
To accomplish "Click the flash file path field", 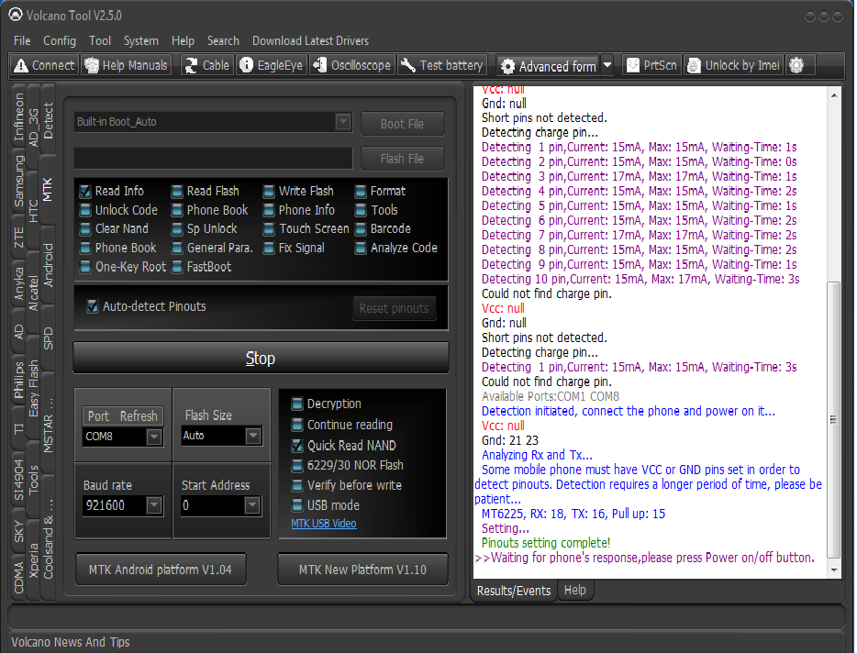I will pos(214,159).
